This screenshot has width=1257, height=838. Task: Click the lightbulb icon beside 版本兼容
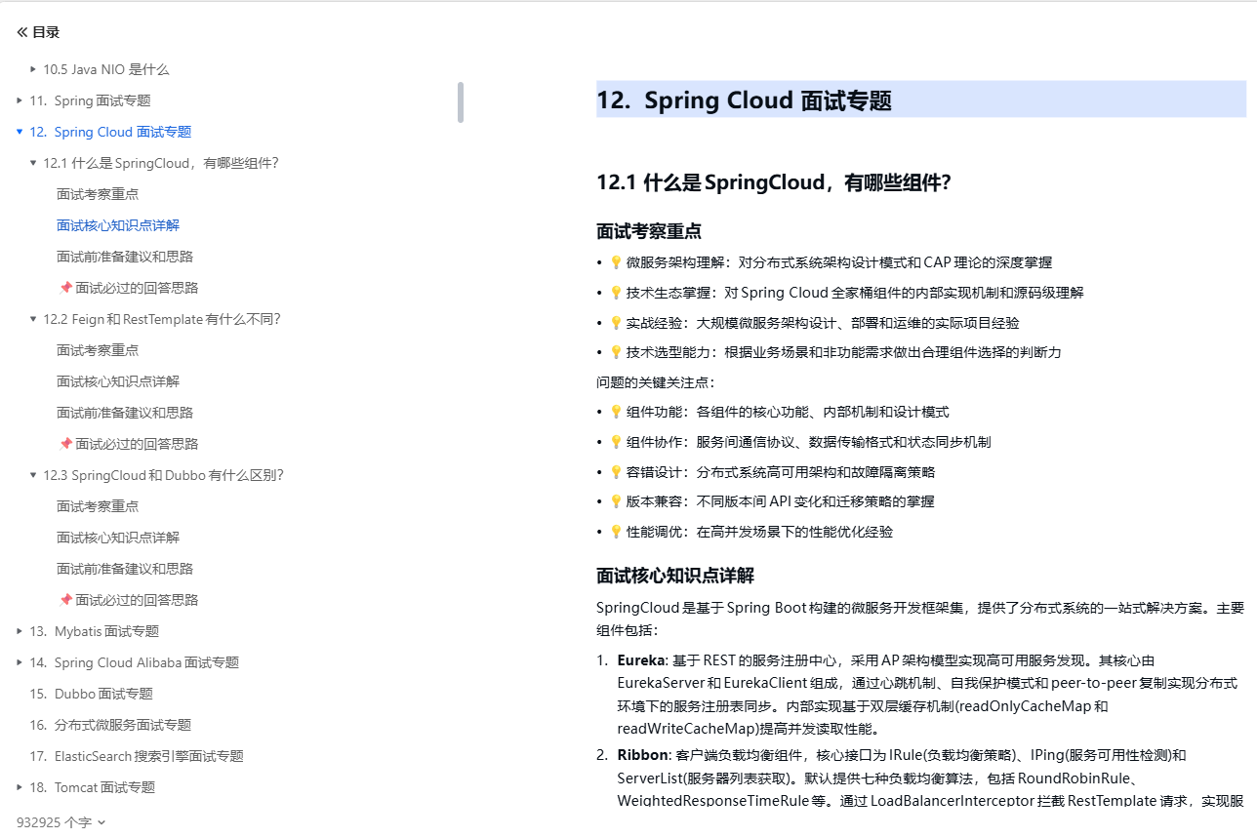click(x=616, y=501)
